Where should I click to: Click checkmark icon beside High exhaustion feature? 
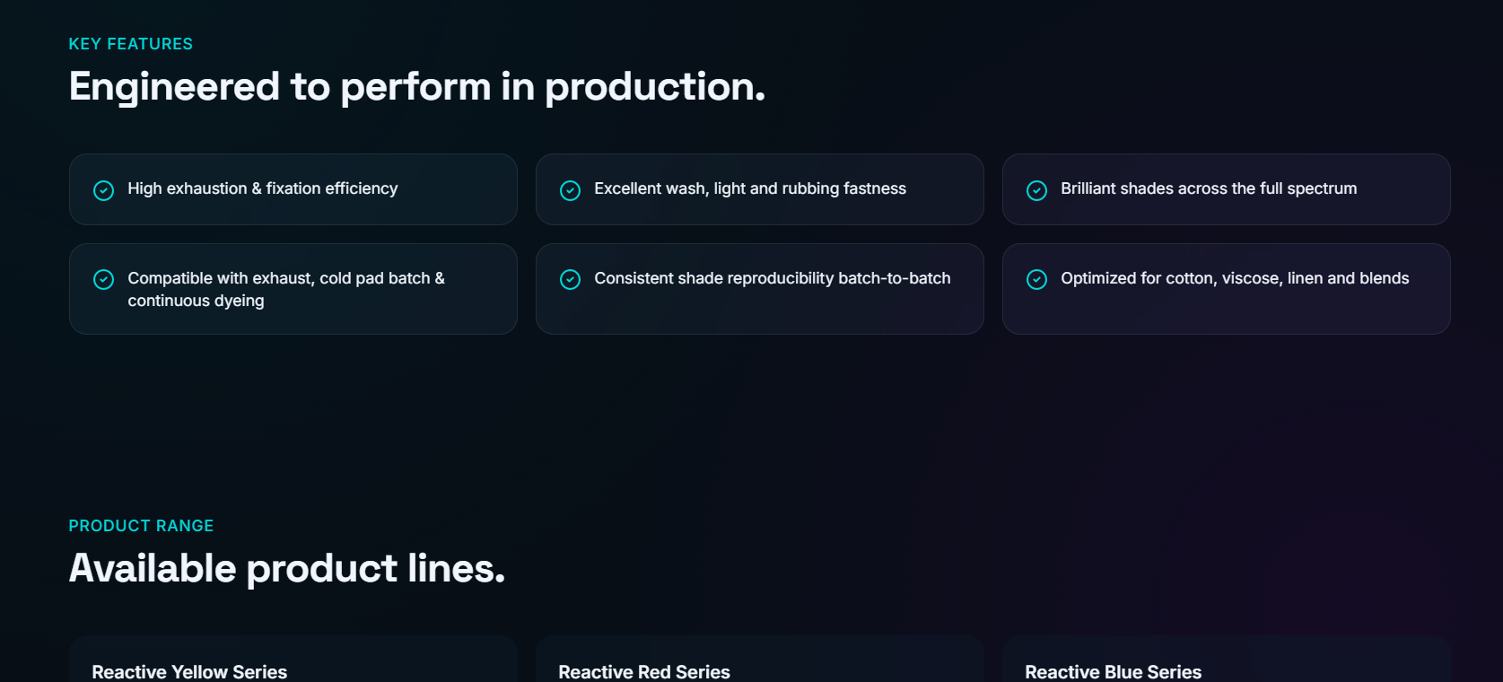pos(103,190)
